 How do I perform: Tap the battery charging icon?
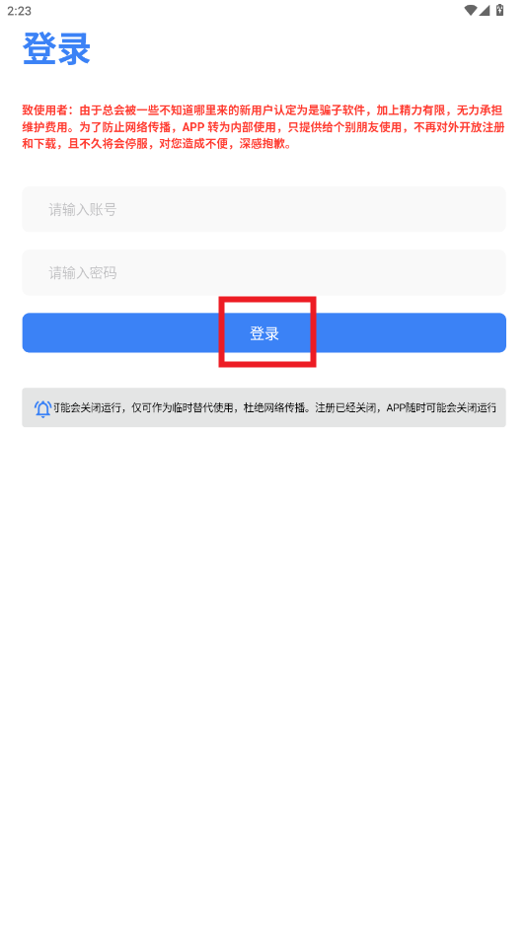[499, 10]
